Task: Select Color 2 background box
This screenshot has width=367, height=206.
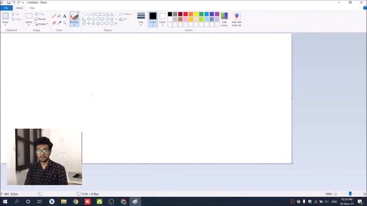Action: pyautogui.click(x=162, y=19)
